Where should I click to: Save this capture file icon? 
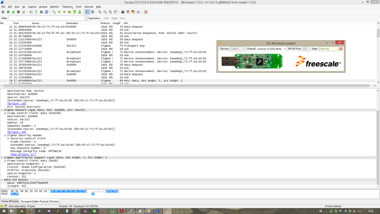(x=36, y=12)
